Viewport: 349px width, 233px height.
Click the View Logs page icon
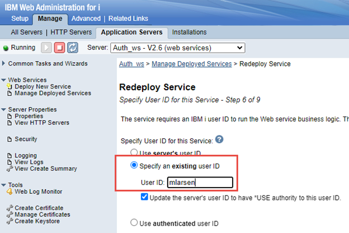[x=10, y=162]
